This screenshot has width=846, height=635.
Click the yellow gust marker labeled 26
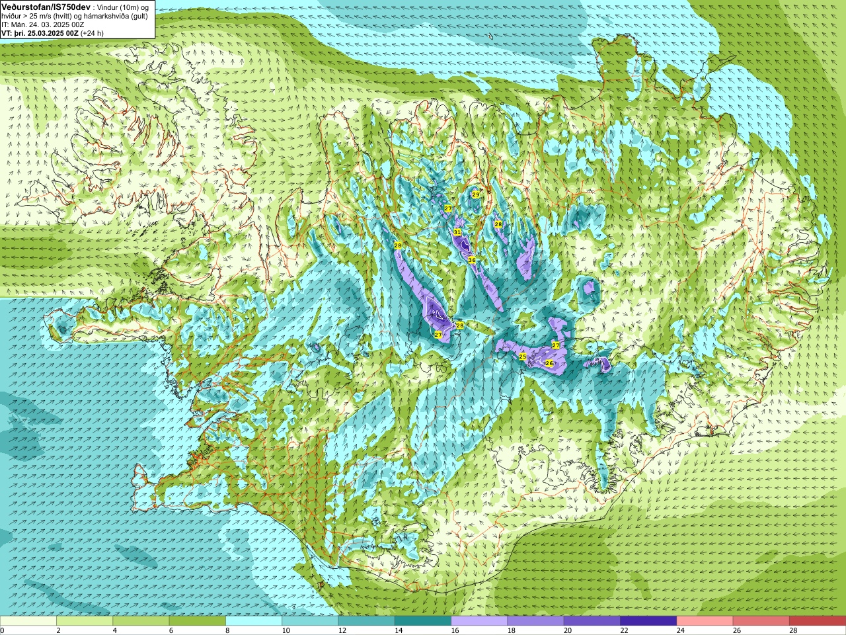[x=549, y=363]
